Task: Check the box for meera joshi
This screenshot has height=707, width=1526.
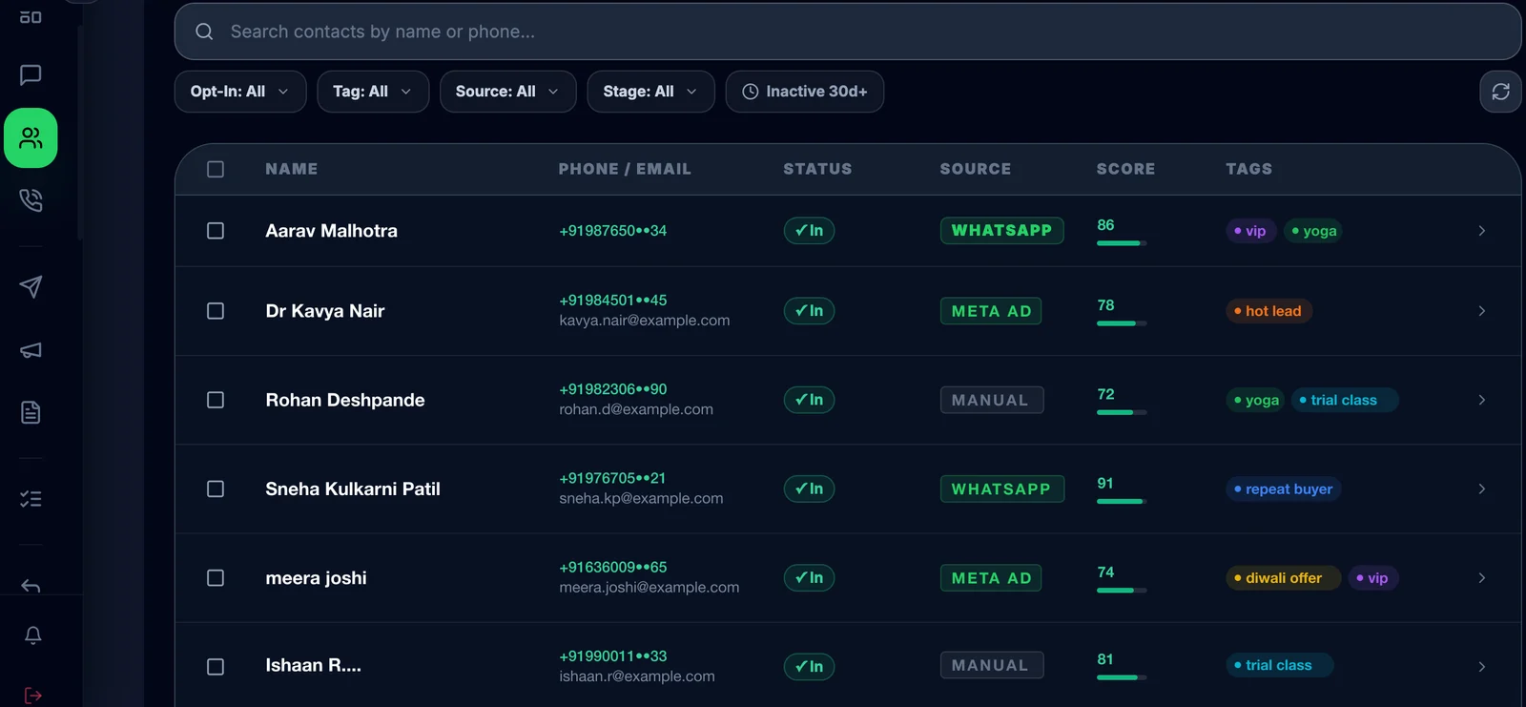Action: click(x=216, y=578)
